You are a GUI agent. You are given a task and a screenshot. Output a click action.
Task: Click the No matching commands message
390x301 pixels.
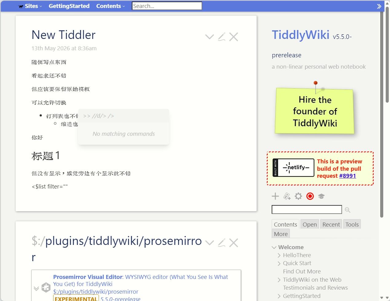(x=124, y=134)
